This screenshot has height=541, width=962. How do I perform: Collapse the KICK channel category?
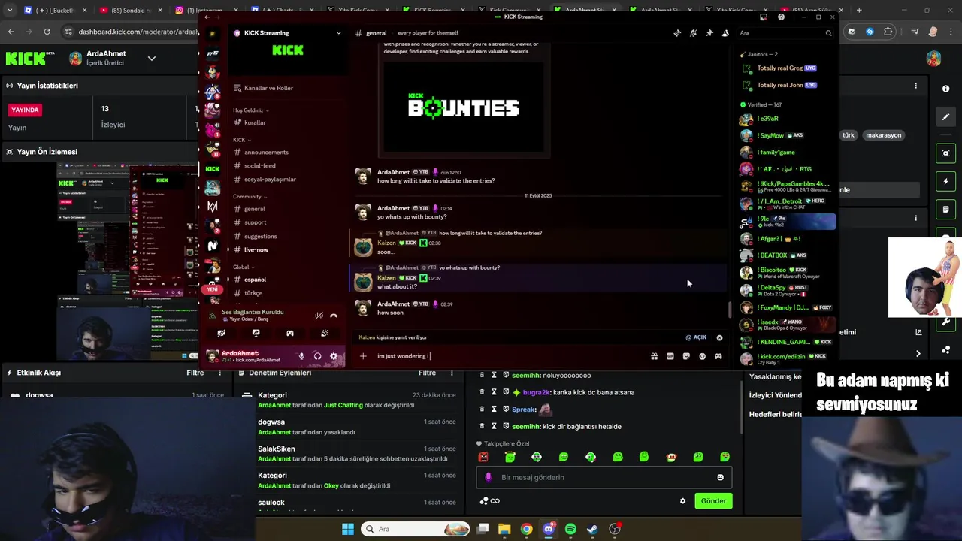tap(242, 140)
